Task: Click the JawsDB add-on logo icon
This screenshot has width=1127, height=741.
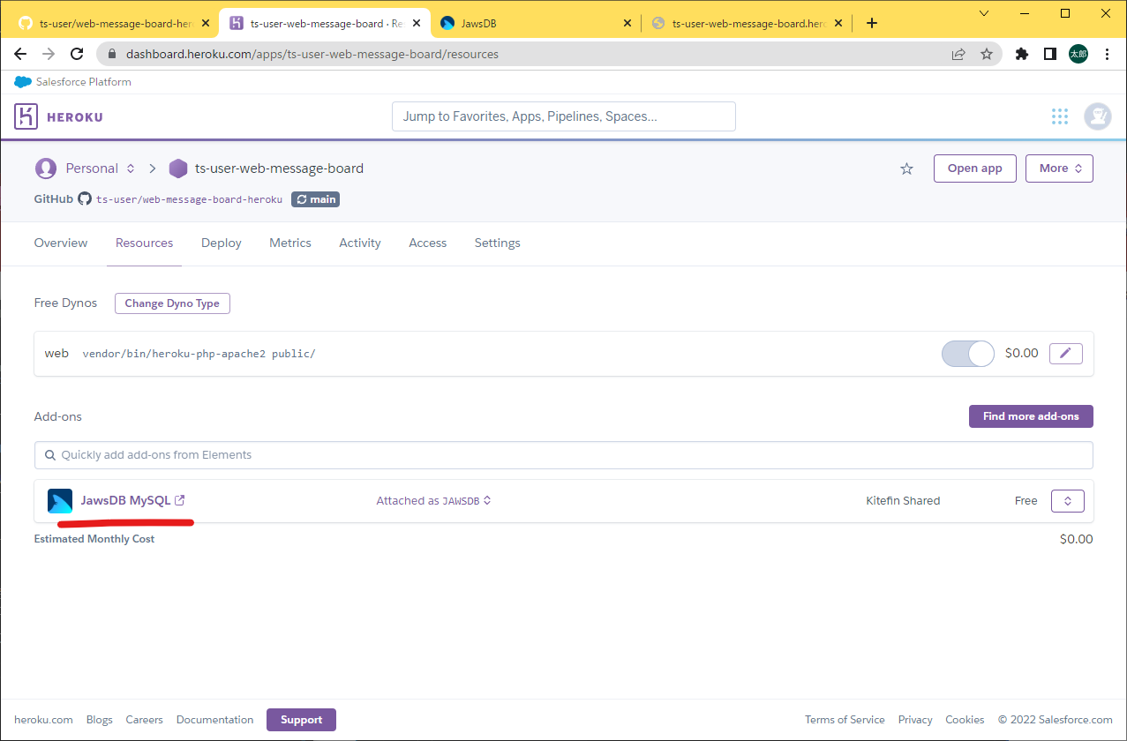Action: [60, 501]
